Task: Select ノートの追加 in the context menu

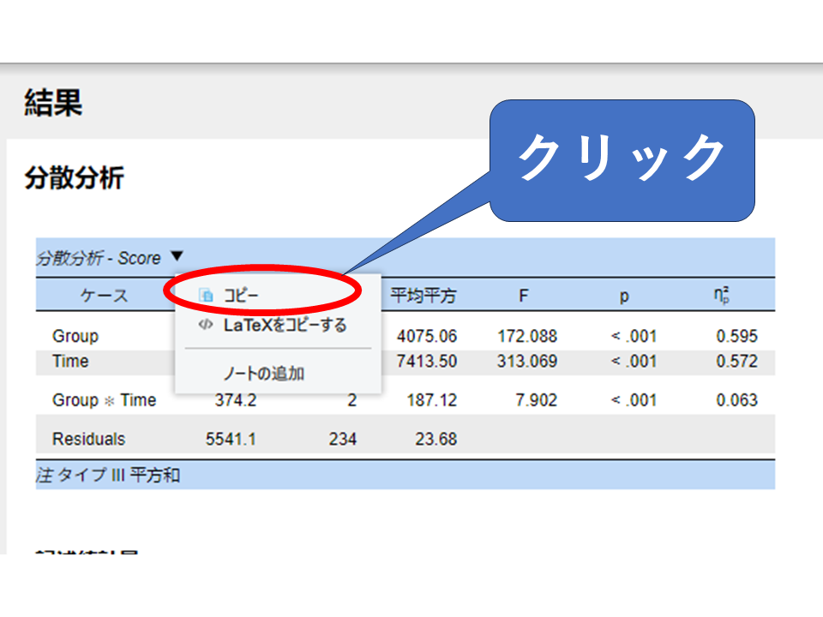Action: coord(263,374)
